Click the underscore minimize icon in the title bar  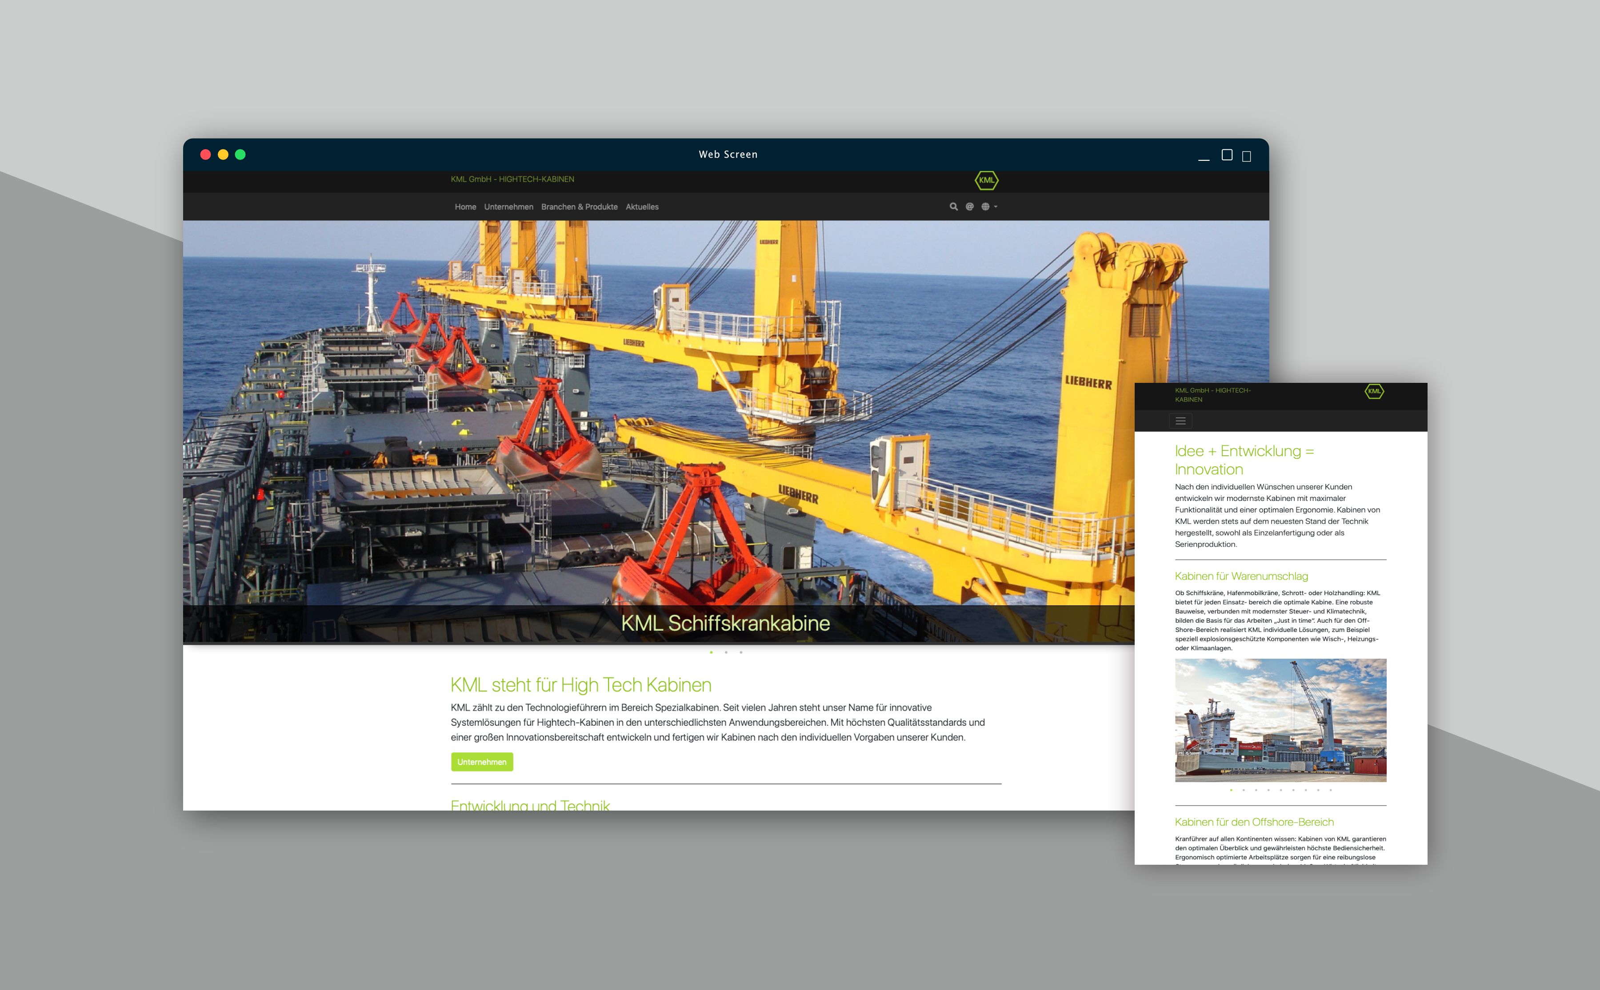tap(1204, 159)
